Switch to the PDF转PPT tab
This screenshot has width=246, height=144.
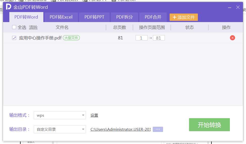[94, 17]
